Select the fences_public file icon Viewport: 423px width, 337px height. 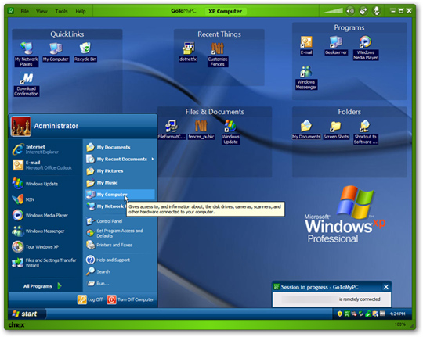click(201, 129)
